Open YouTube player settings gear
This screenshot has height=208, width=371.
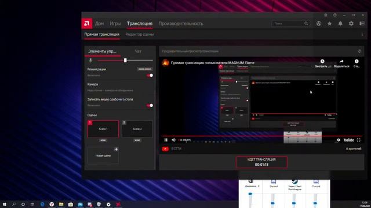(339, 140)
